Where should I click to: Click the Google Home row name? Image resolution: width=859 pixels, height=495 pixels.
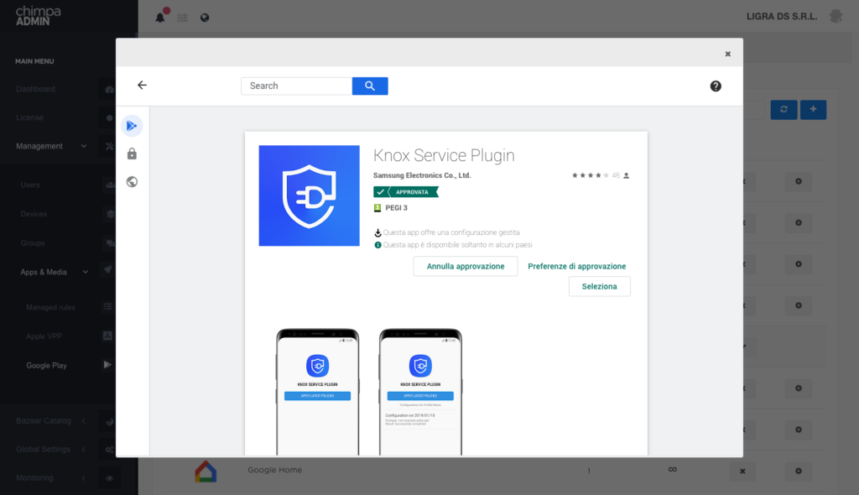pyautogui.click(x=274, y=470)
